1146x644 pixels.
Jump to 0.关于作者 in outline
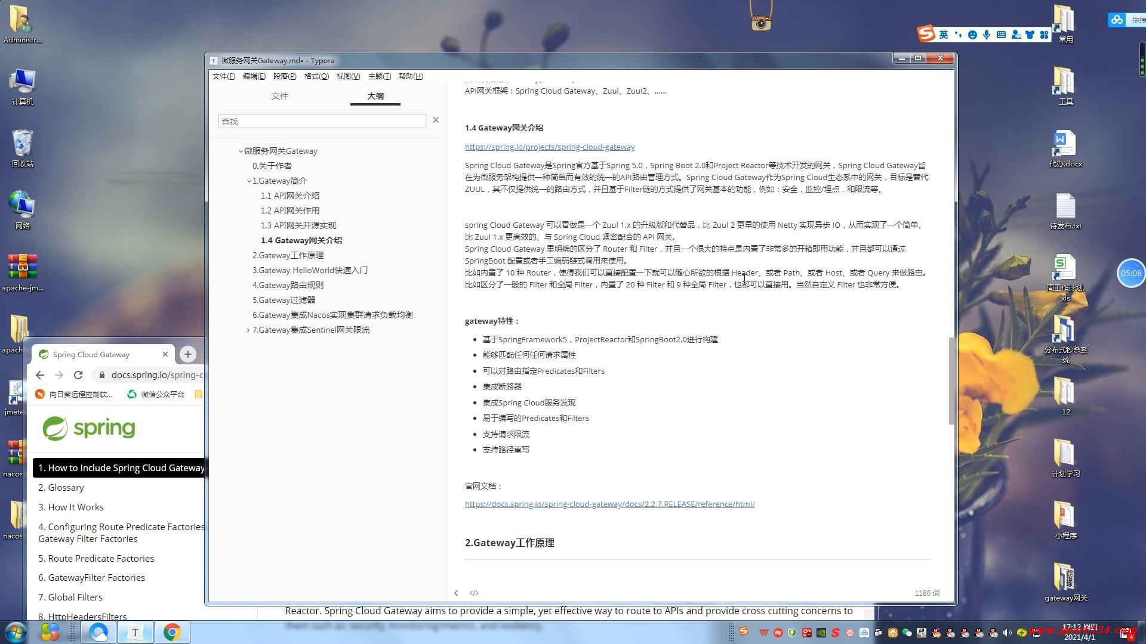pyautogui.click(x=272, y=166)
